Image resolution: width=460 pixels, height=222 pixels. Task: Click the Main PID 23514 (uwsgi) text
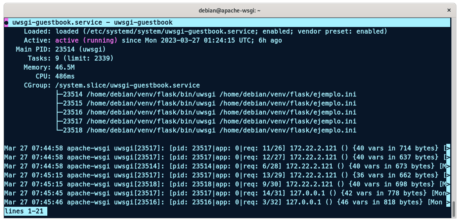pyautogui.click(x=81, y=49)
